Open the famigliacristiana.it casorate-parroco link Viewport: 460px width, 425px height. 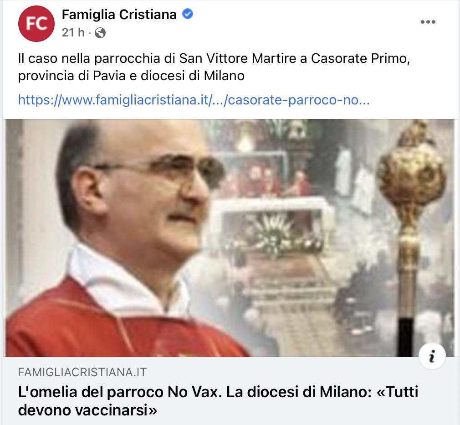[194, 100]
